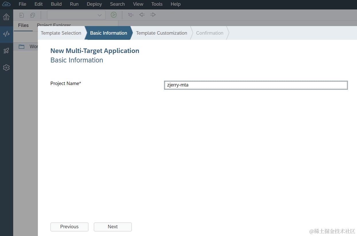Click the green Run button icon
Image resolution: width=357 pixels, height=236 pixels.
[x=114, y=15]
